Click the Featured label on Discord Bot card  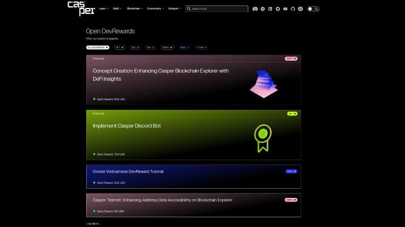click(98, 113)
